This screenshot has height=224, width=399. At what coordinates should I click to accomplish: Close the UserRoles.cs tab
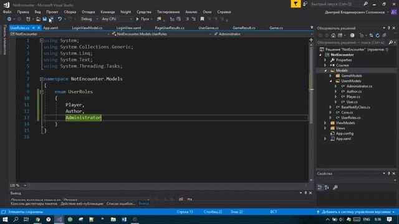(x=39, y=28)
